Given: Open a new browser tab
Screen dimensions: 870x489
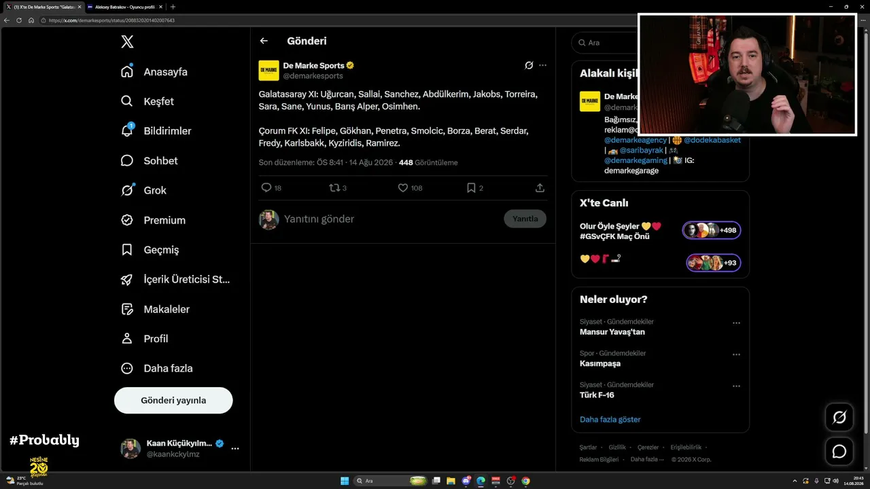Looking at the screenshot, I should [173, 7].
